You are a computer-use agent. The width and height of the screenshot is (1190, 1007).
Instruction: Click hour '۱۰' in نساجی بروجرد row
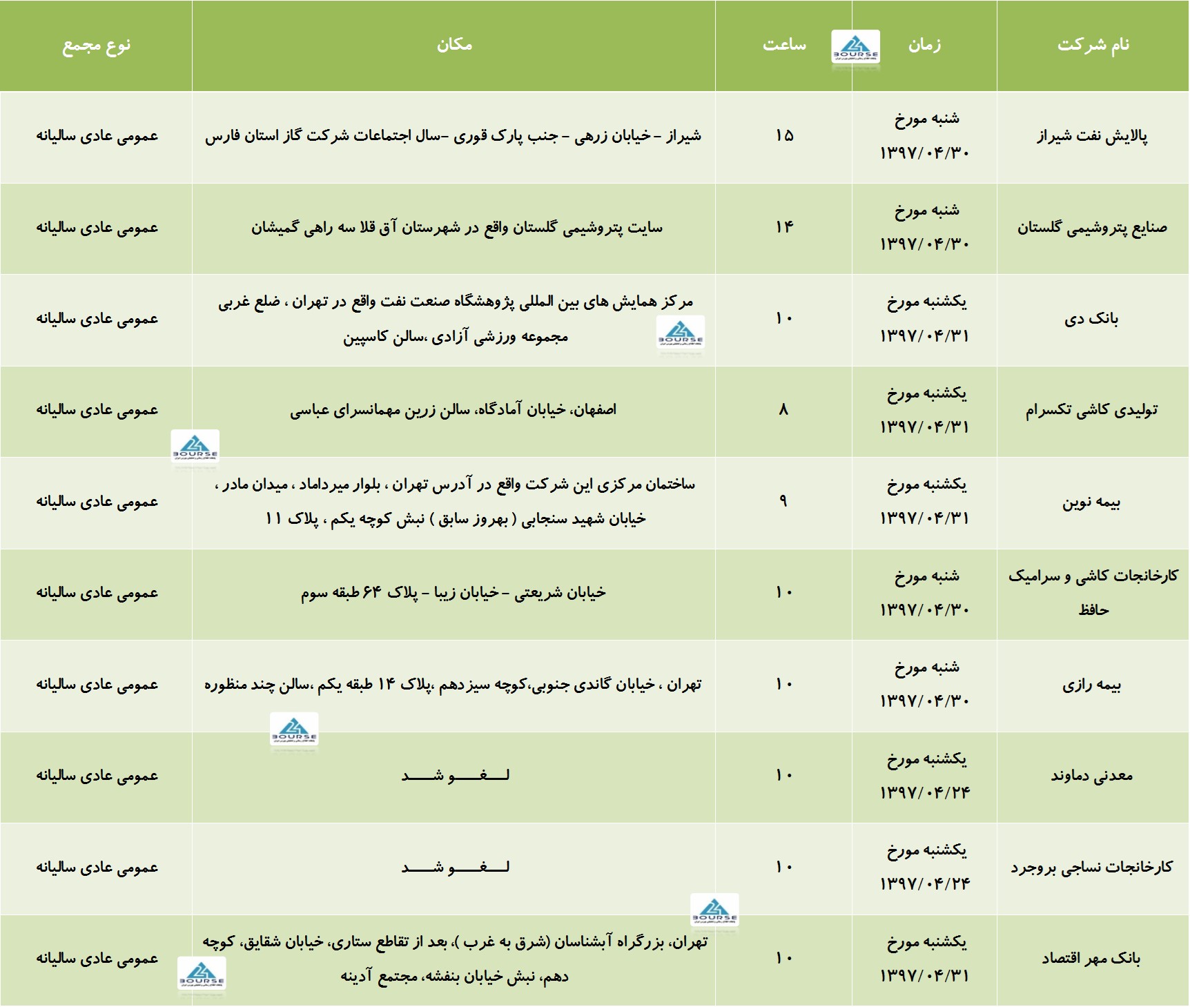tap(784, 867)
